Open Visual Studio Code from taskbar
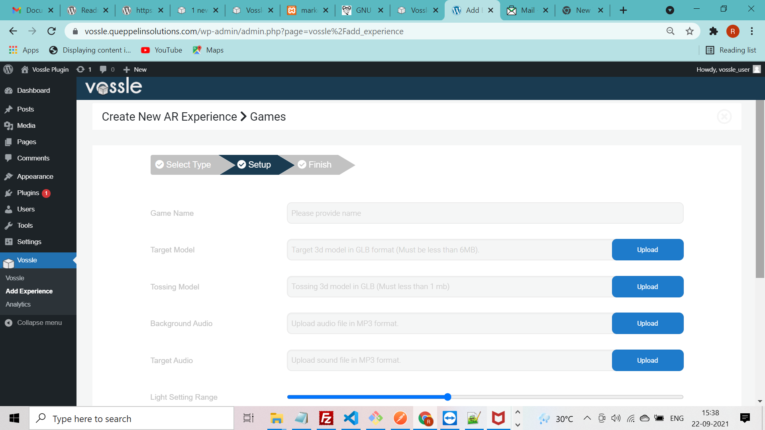This screenshot has height=430, width=765. 351,418
